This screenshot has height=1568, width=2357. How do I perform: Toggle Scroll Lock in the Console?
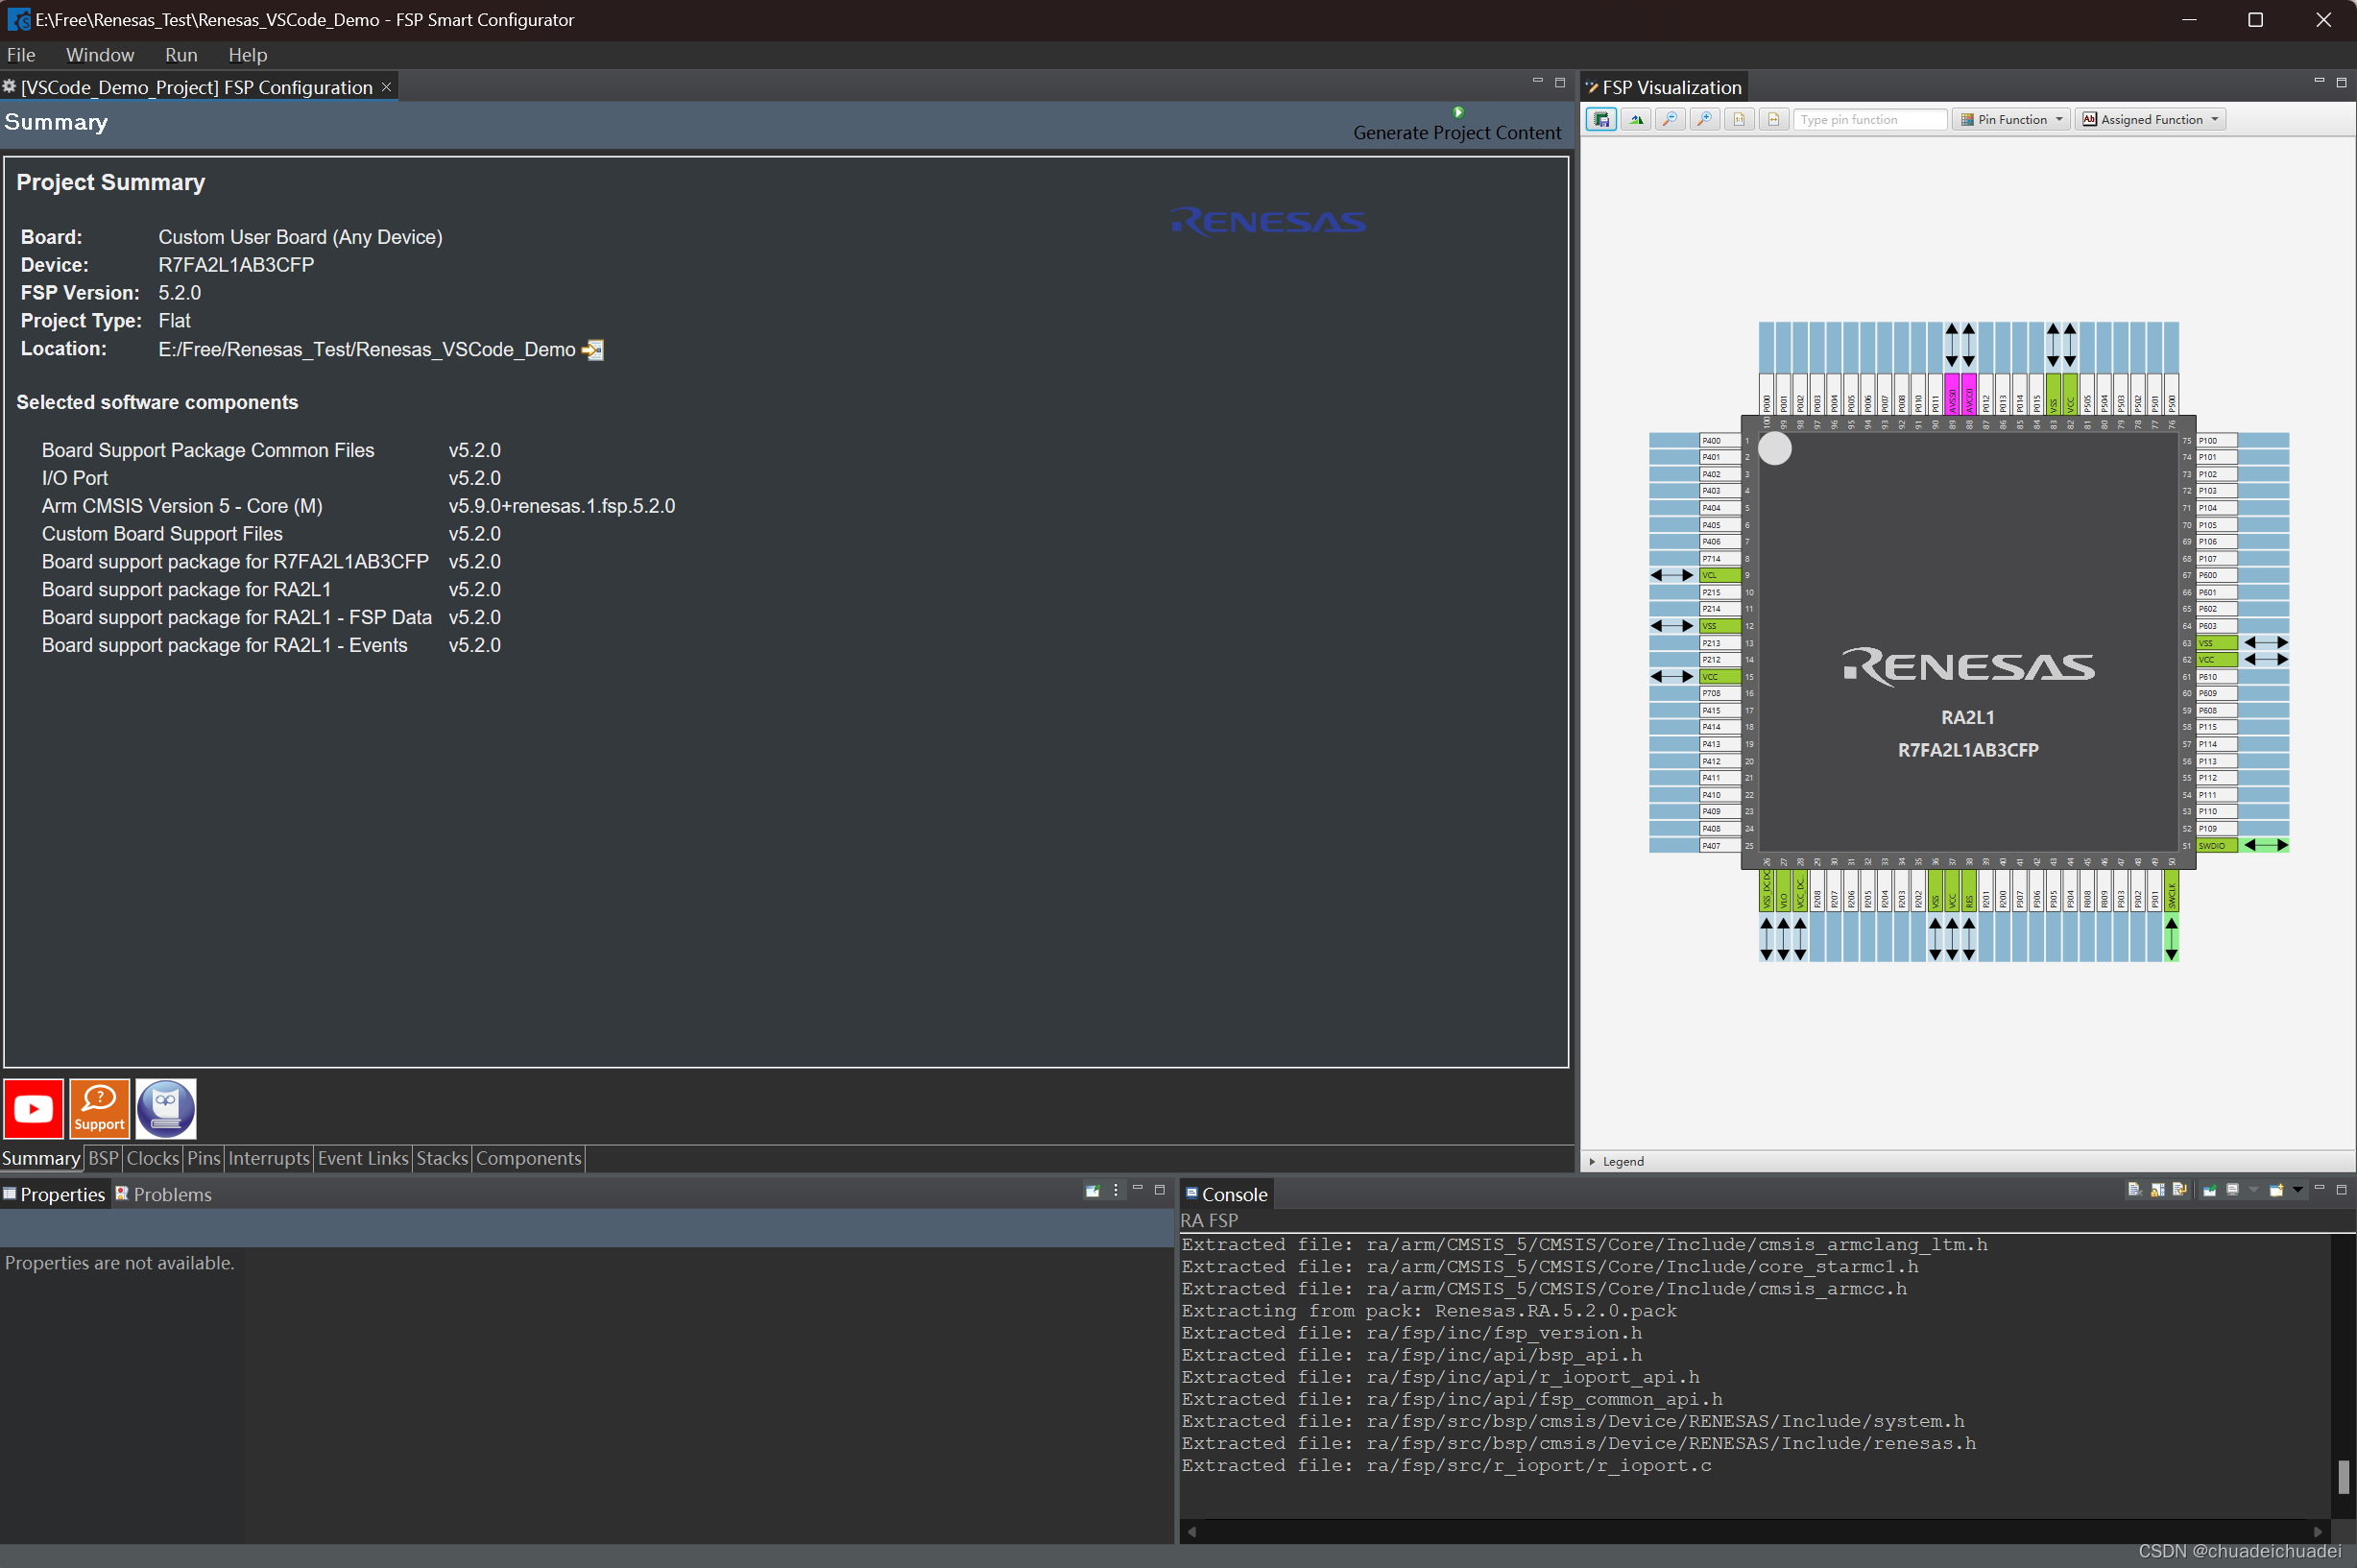[2157, 1191]
